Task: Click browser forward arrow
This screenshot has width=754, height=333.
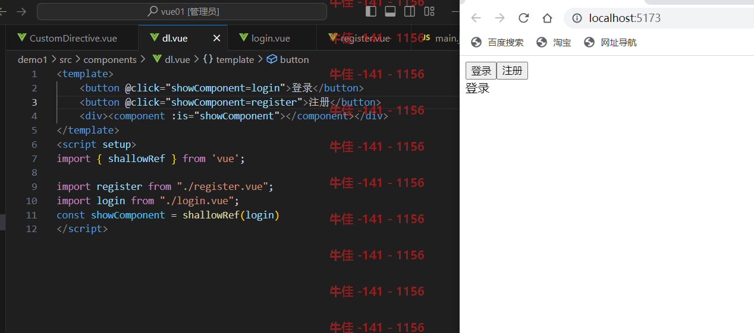Action: pyautogui.click(x=499, y=18)
